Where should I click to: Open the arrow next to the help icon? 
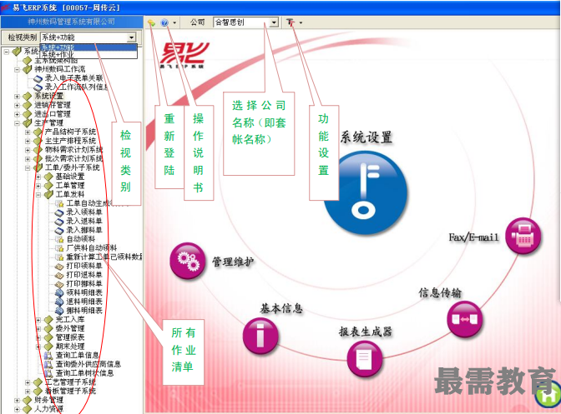(174, 22)
